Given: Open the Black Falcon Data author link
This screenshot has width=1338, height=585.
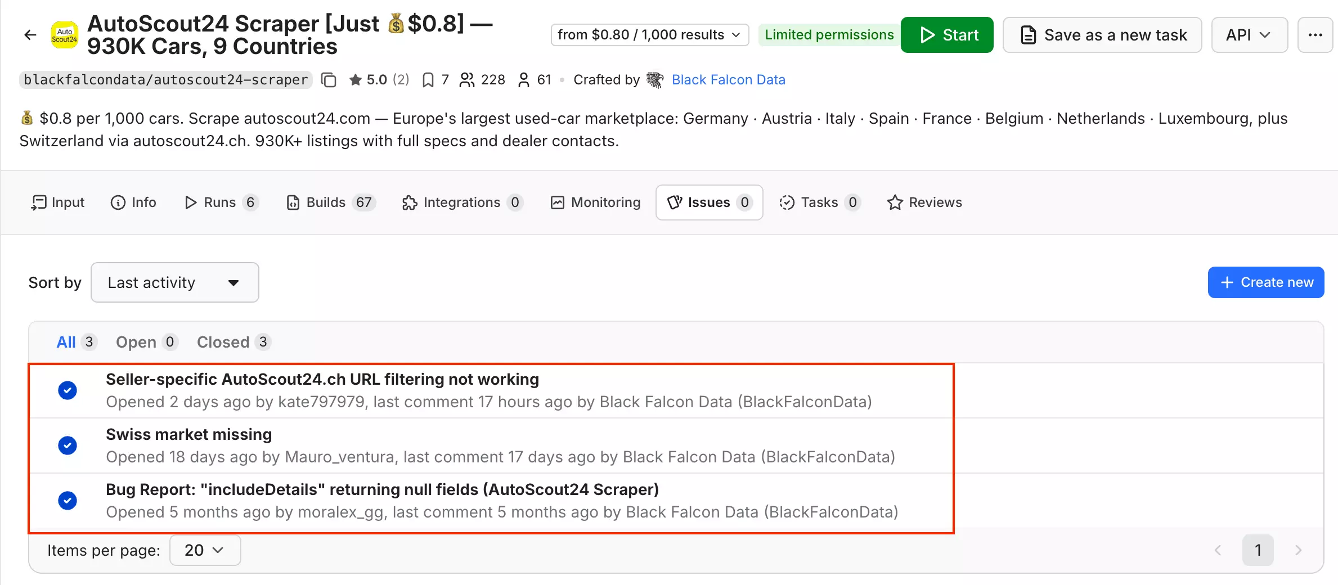Looking at the screenshot, I should [x=728, y=80].
